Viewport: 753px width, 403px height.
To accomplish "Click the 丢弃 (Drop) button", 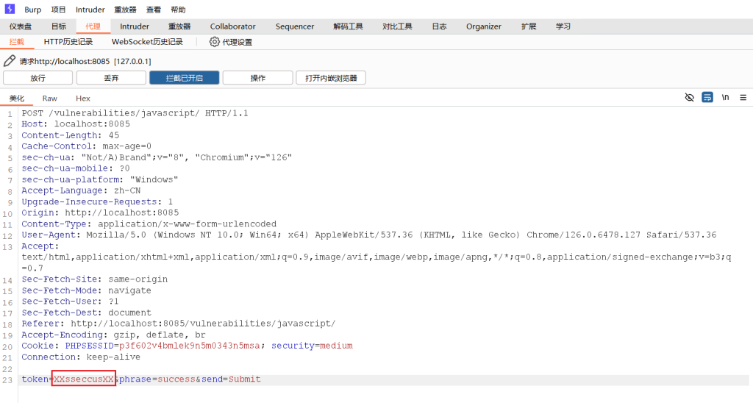I will tap(111, 78).
